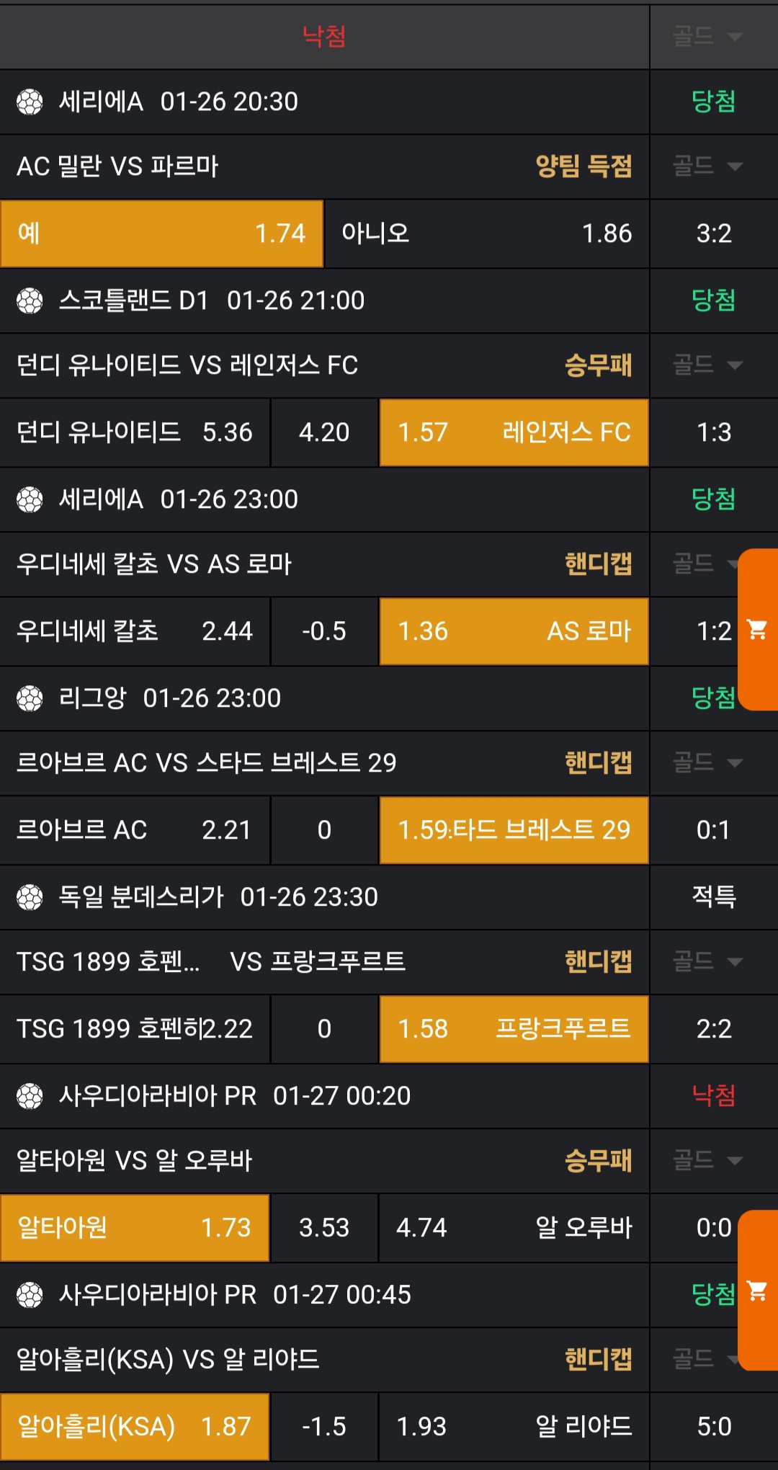This screenshot has height=1470, width=778.
Task: Click soccer ball icon beside 리그앙 match
Action: (30, 698)
